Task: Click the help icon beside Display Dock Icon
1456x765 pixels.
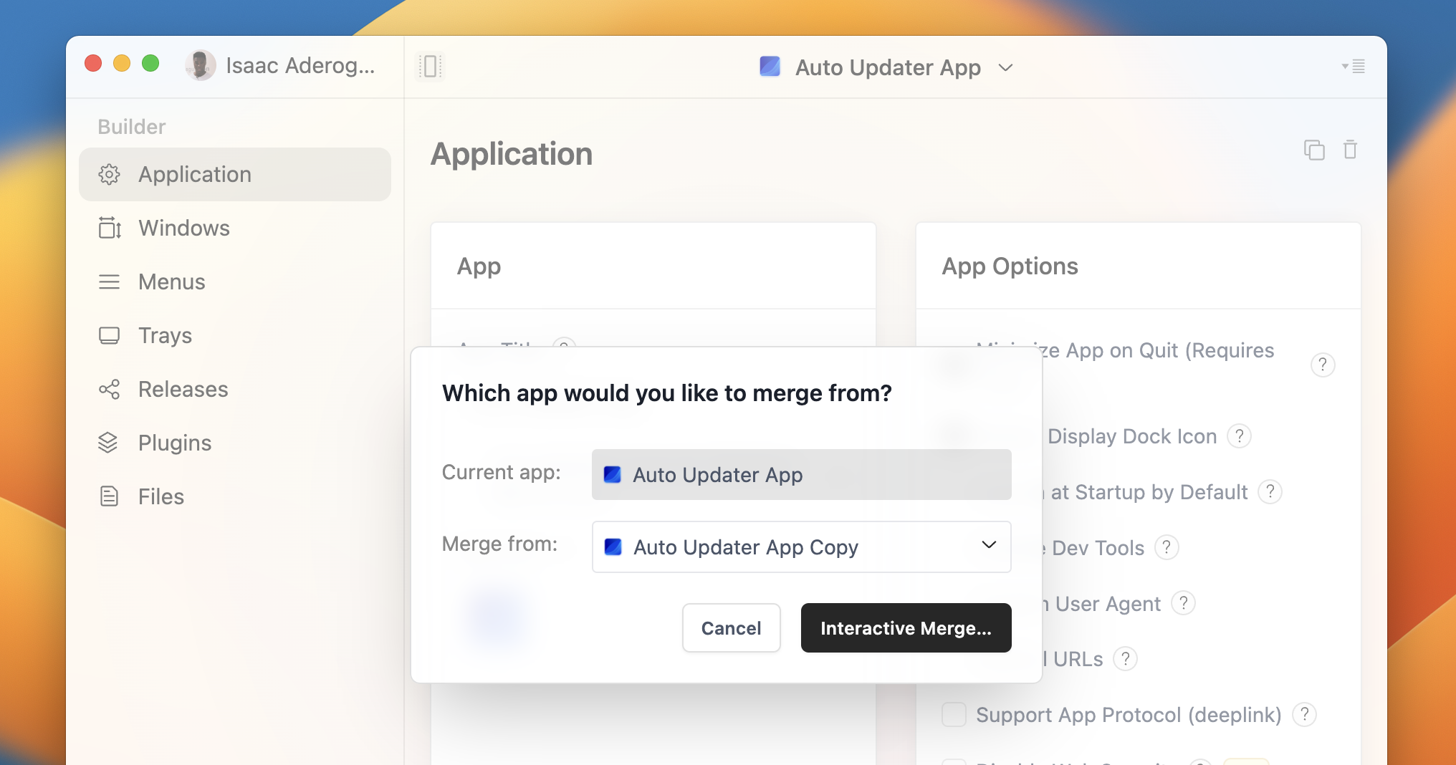Action: coord(1240,436)
